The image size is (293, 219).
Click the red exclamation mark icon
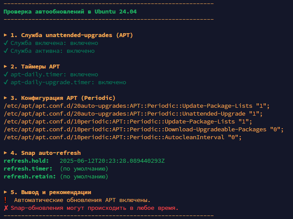click(x=5, y=200)
